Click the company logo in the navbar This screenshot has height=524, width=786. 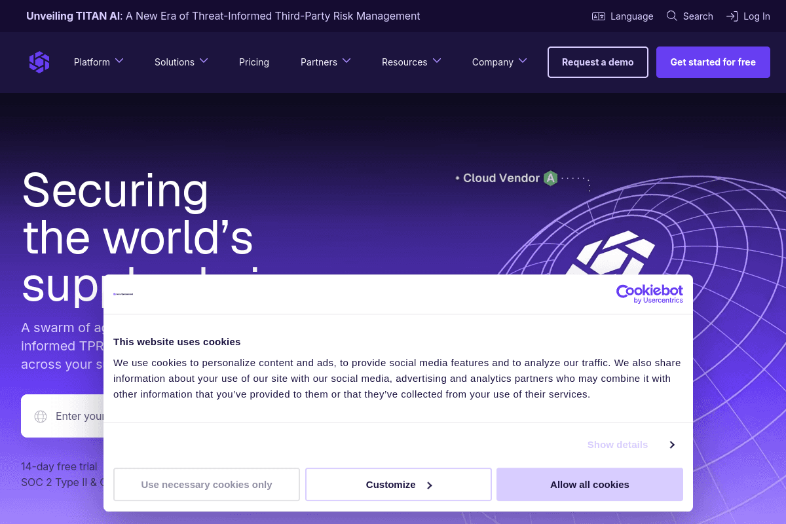(x=39, y=62)
